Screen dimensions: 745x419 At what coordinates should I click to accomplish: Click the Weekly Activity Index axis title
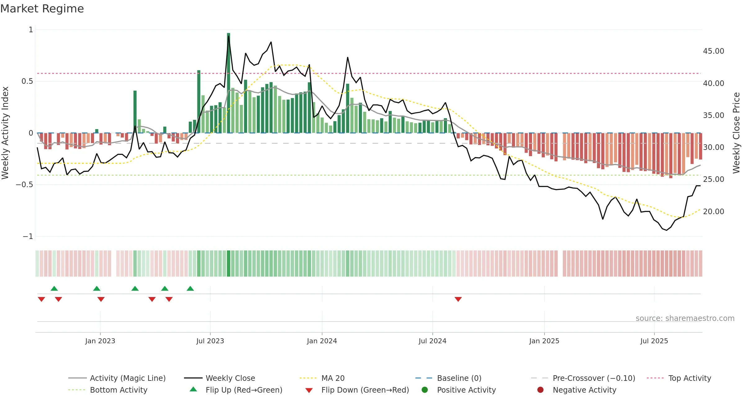pyautogui.click(x=5, y=133)
